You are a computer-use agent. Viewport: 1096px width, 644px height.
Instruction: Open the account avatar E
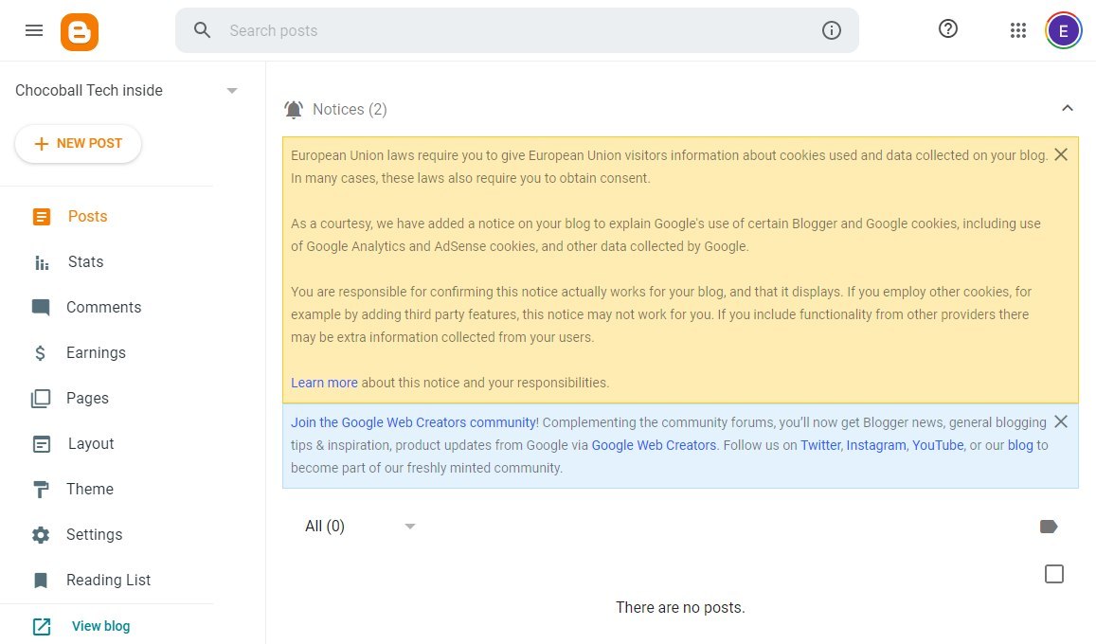[1063, 30]
